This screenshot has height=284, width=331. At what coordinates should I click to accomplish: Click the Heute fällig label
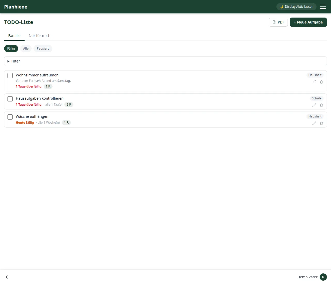tap(25, 123)
